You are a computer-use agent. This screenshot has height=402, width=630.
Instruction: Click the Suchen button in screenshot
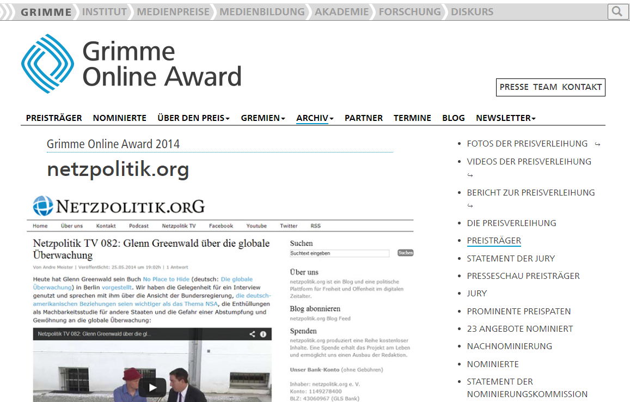tap(406, 253)
